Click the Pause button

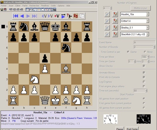pos(120,129)
